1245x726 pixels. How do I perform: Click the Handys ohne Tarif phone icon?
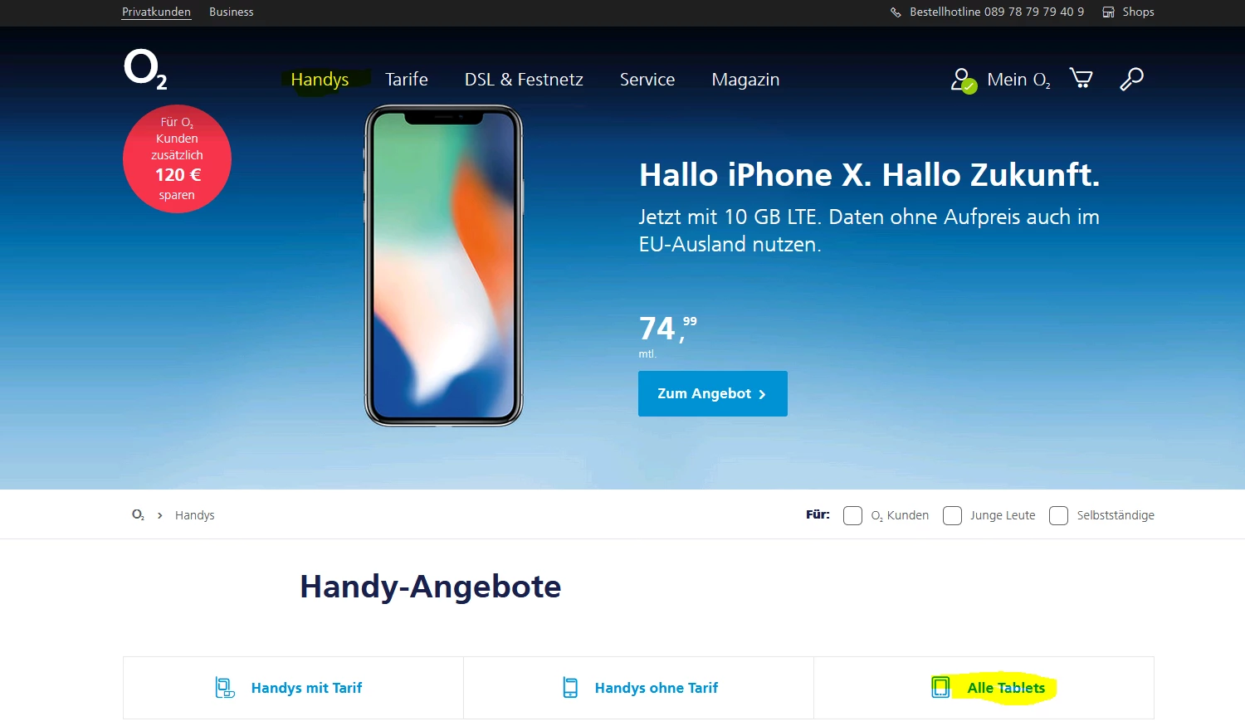pyautogui.click(x=570, y=688)
